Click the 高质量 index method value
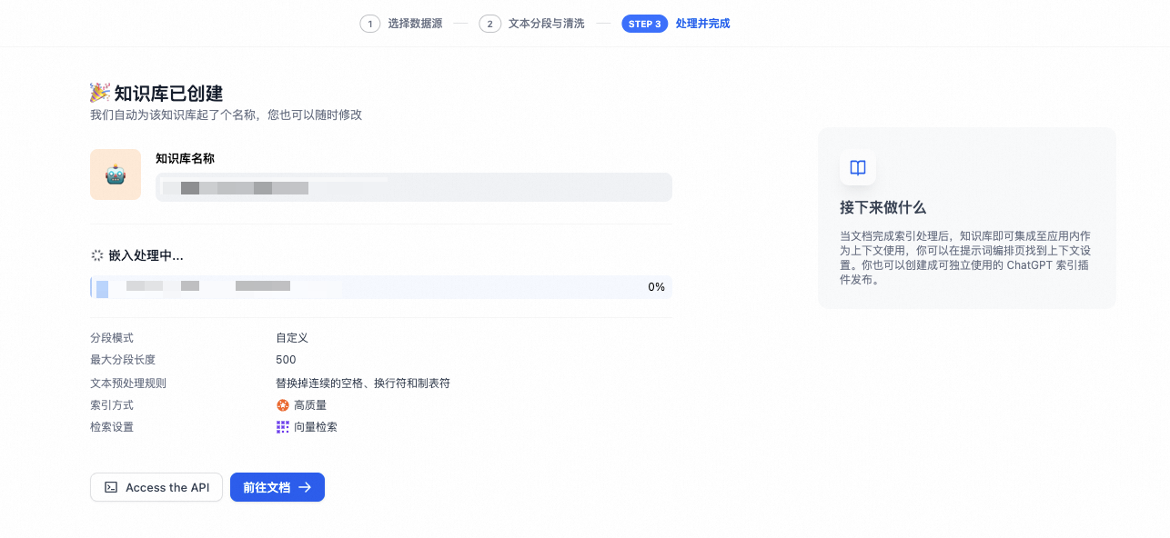 tap(310, 405)
